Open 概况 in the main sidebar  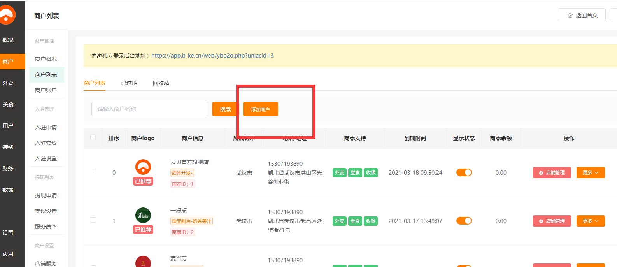click(x=8, y=40)
